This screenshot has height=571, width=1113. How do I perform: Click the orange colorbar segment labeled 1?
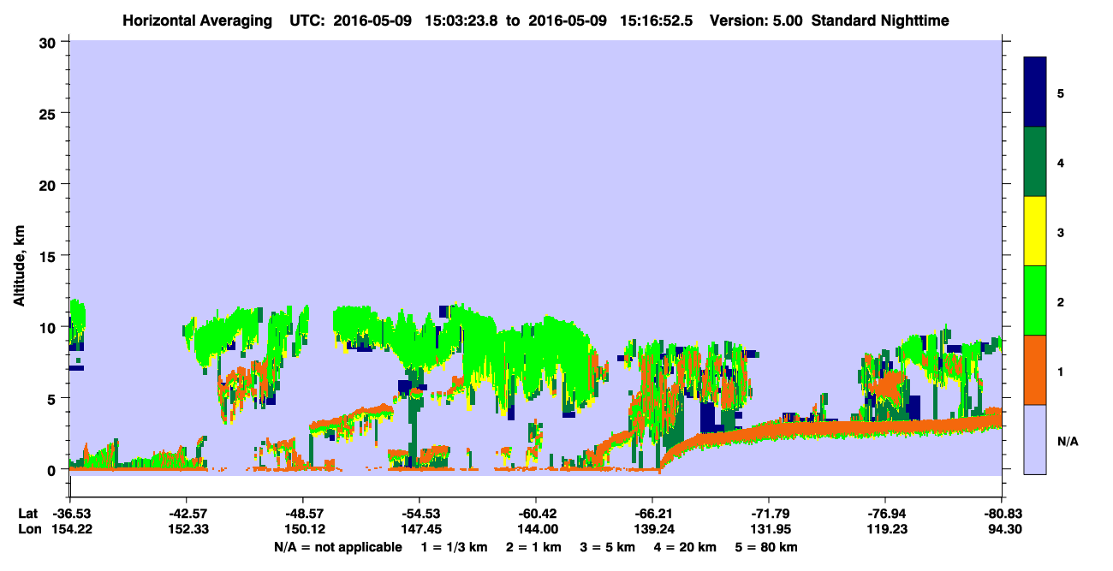(1035, 370)
